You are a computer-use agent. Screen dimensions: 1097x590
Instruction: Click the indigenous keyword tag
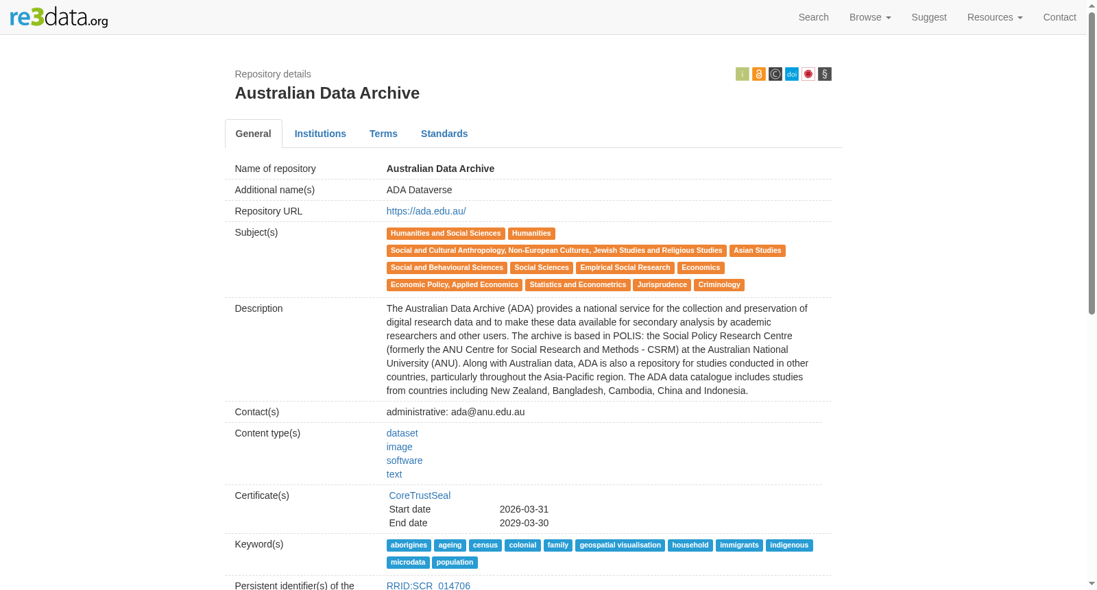click(789, 545)
